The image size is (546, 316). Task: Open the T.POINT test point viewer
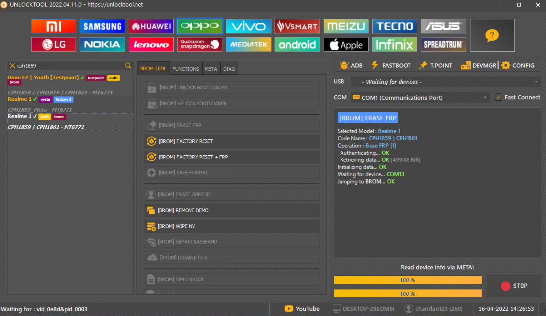pos(436,65)
